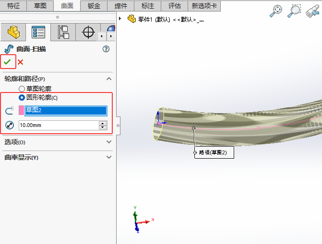The width and height of the screenshot is (322, 244).
Task: Switch to the 特征 ribbon tab
Action: click(13, 6)
